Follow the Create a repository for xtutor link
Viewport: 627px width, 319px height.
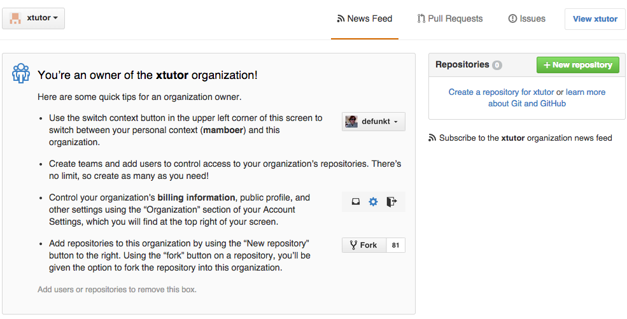coord(501,92)
